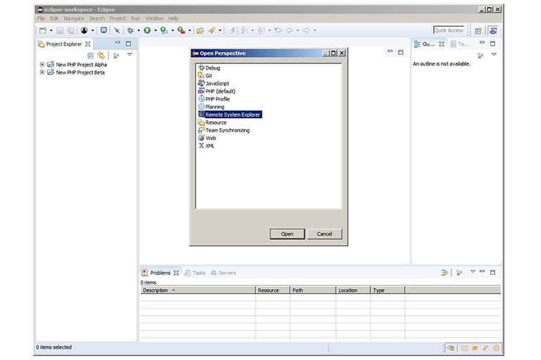541x360 pixels.
Task: Click the open folder toolbar icon
Action: tap(200, 31)
